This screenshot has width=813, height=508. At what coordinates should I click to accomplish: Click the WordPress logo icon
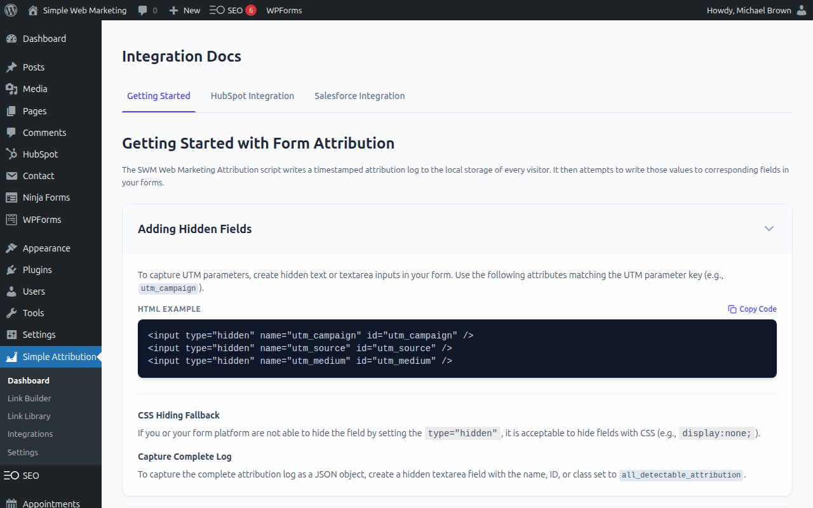pos(11,10)
